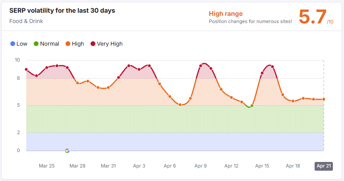
Task: Click the 5.7 volatility score
Action: pos(312,17)
